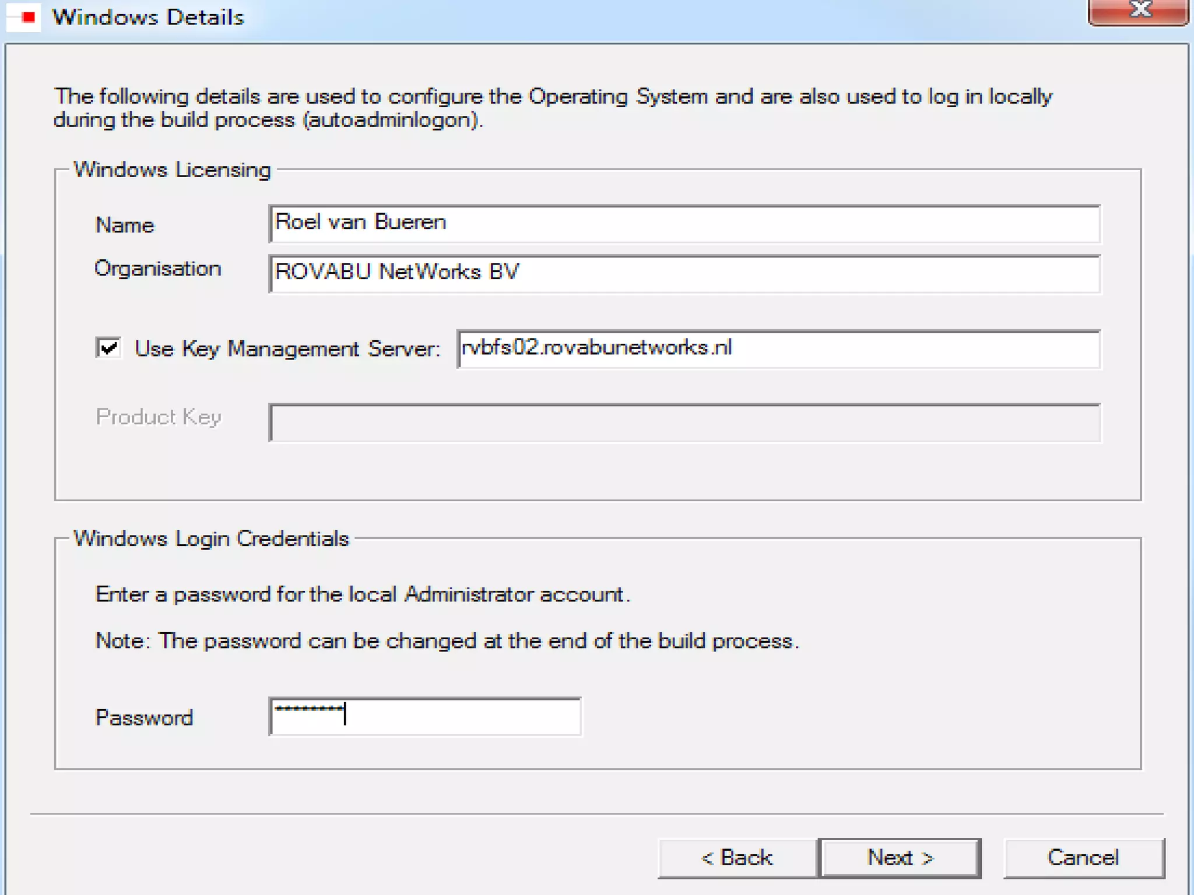Click the note about changing the password
The width and height of the screenshot is (1194, 895).
click(x=447, y=641)
